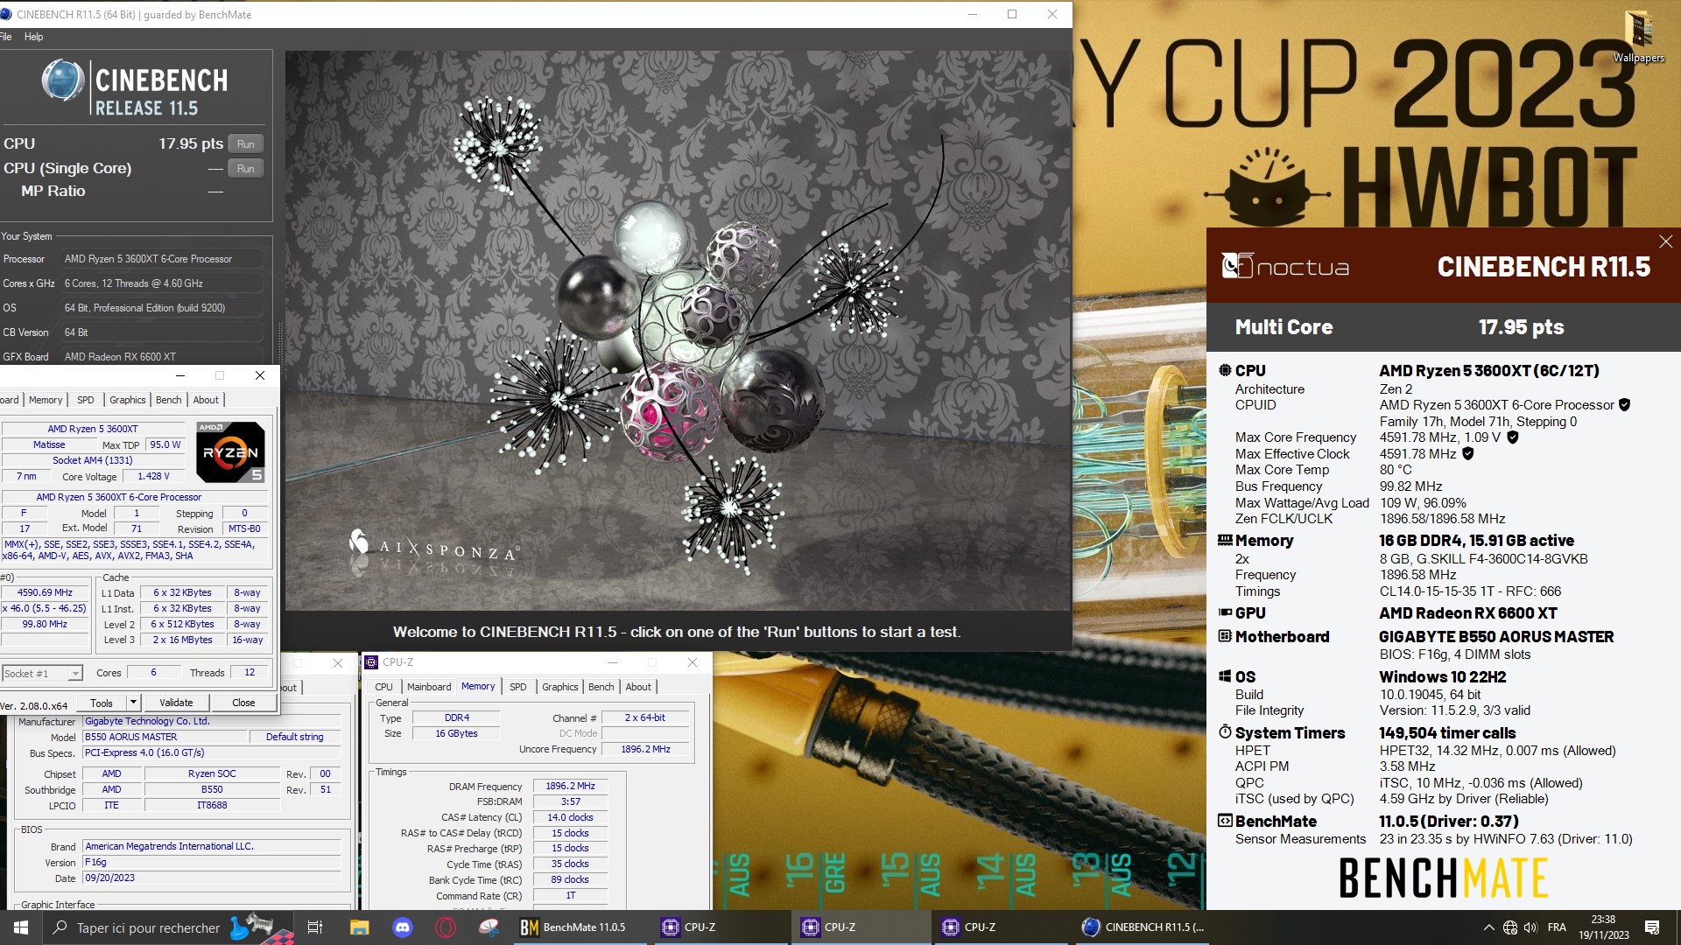Image resolution: width=1681 pixels, height=945 pixels.
Task: Switch to the CINEBENCH R11.5 taskbar entry
Action: click(1143, 927)
